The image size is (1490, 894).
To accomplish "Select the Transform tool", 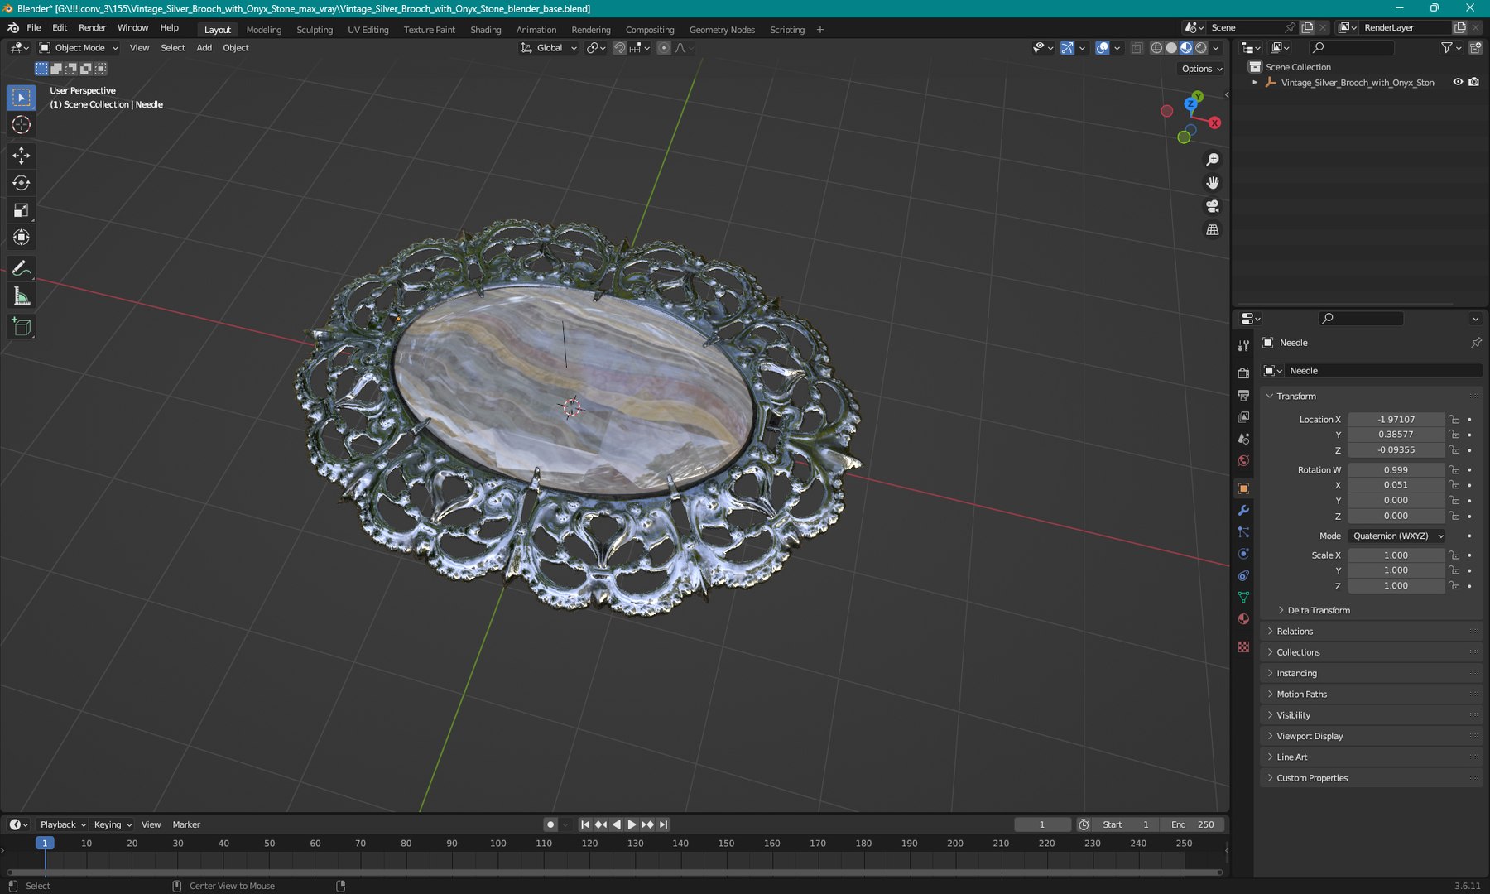I will click(22, 238).
